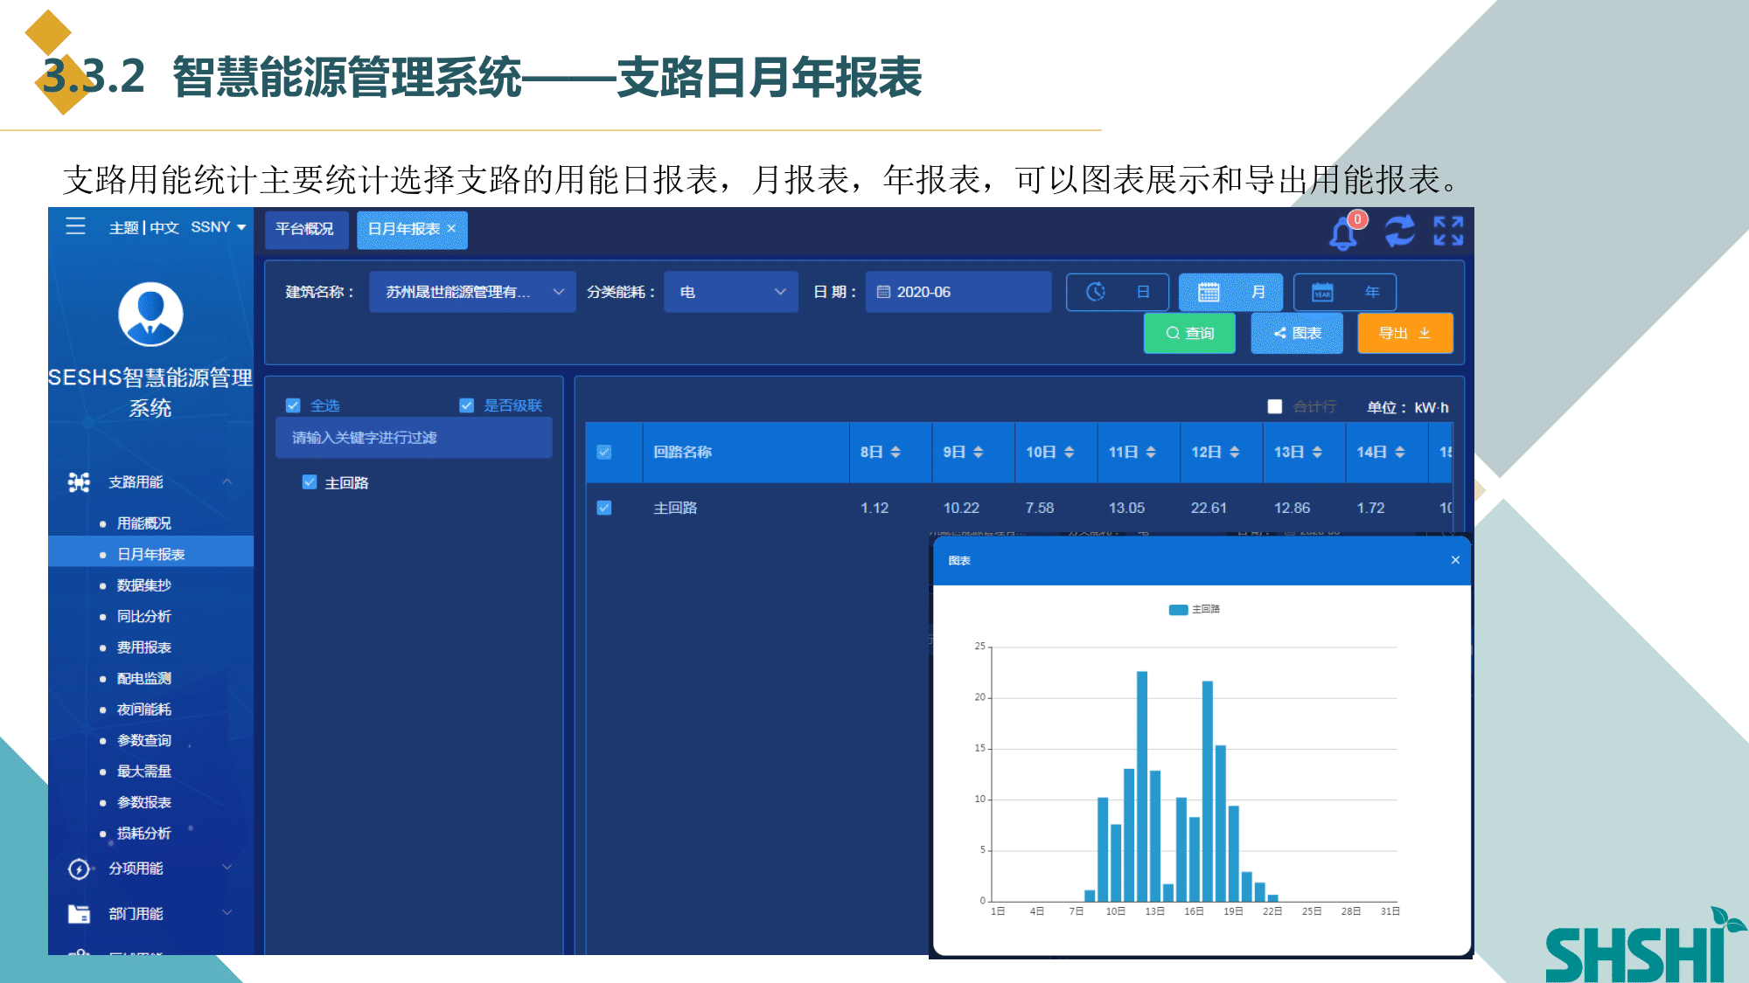This screenshot has width=1749, height=983.
Task: Click the 中文 language link
Action: pyautogui.click(x=164, y=228)
